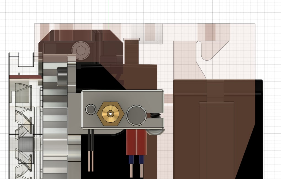
Task: Select the thin black thermistor wires
Action: click(91, 140)
